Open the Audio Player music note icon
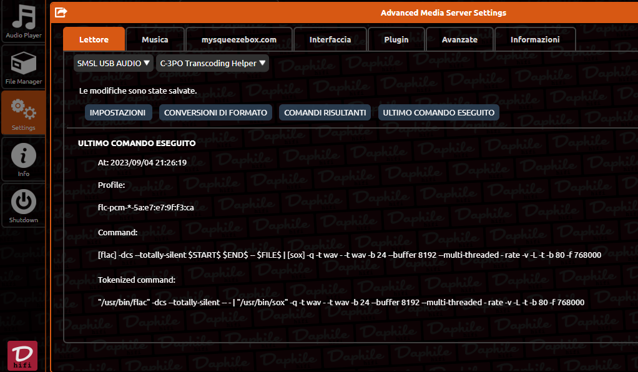This screenshot has height=372, width=638. pyautogui.click(x=24, y=16)
